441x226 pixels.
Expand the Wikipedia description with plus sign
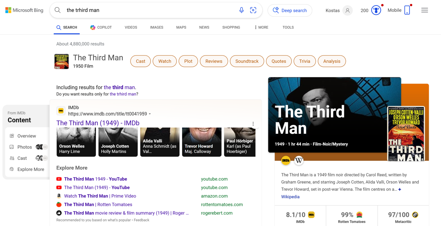pyautogui.click(x=400, y=189)
